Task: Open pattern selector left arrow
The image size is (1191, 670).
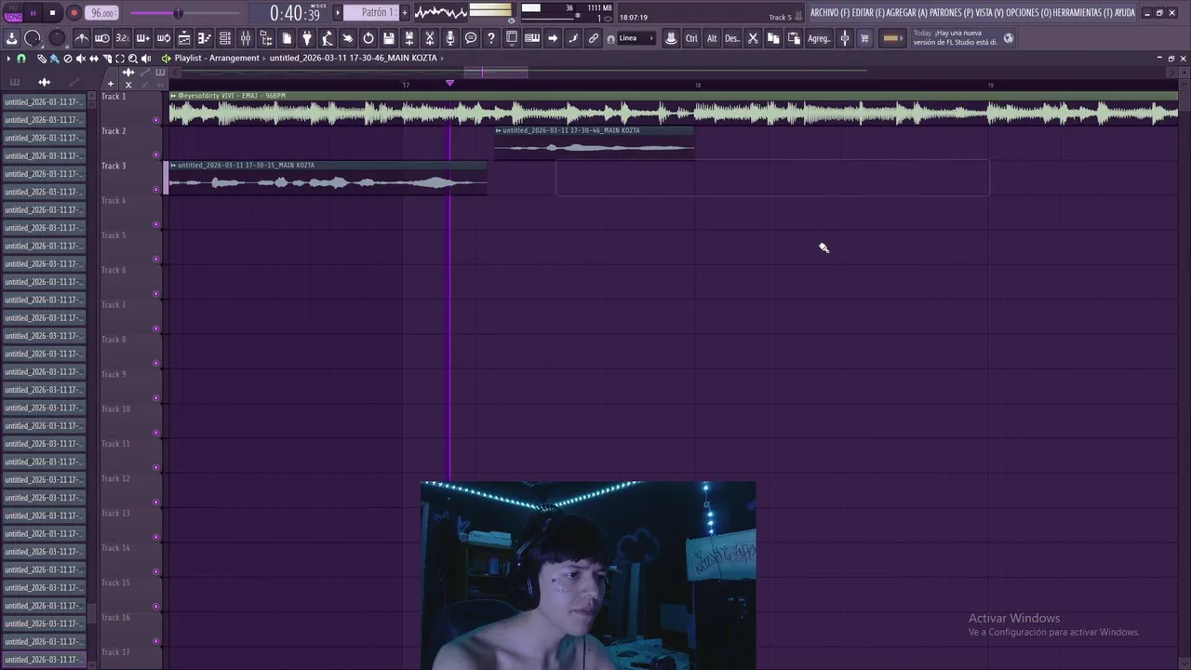Action: tap(338, 13)
